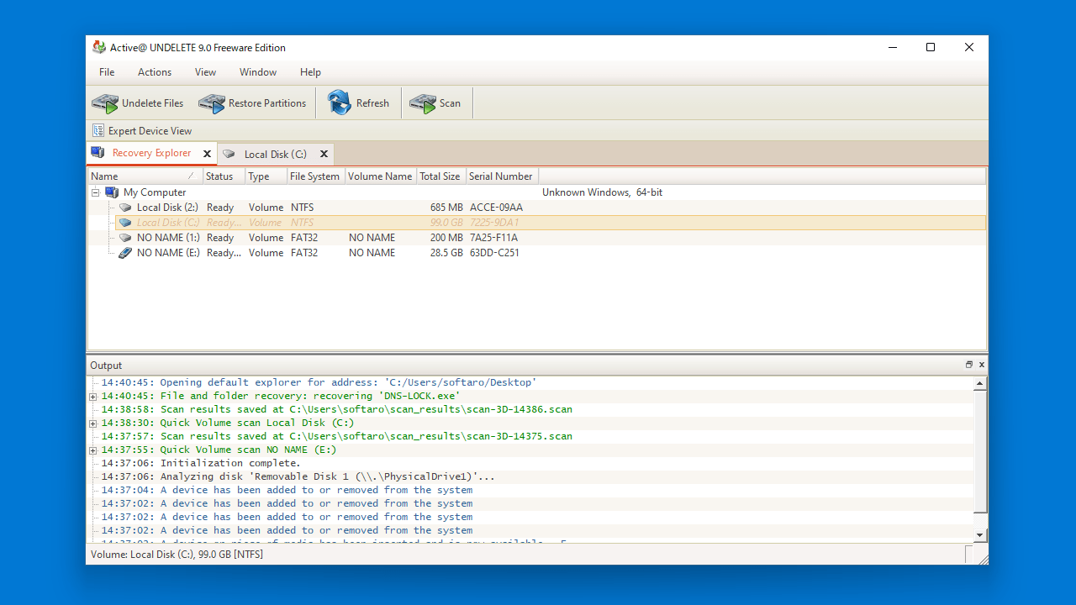Viewport: 1076px width, 605px height.
Task: Select the My Computer tree item
Action: [155, 192]
